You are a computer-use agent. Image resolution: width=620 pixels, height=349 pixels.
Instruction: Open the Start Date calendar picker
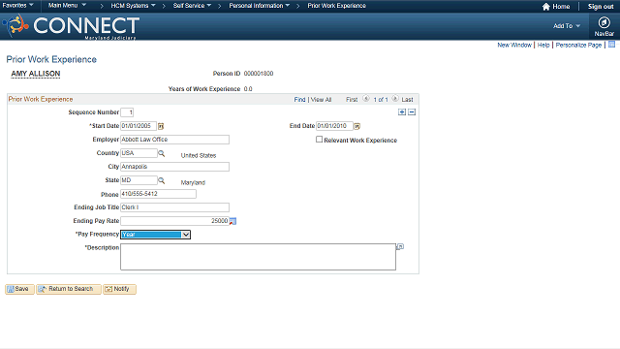161,126
